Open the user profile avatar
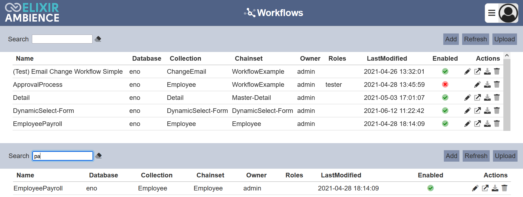523x197 pixels. click(508, 13)
